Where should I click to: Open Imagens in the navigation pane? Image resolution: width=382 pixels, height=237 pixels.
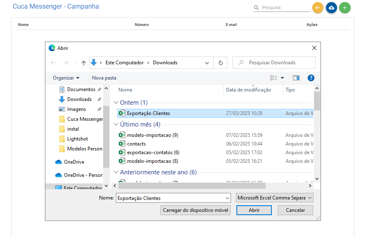(76, 109)
